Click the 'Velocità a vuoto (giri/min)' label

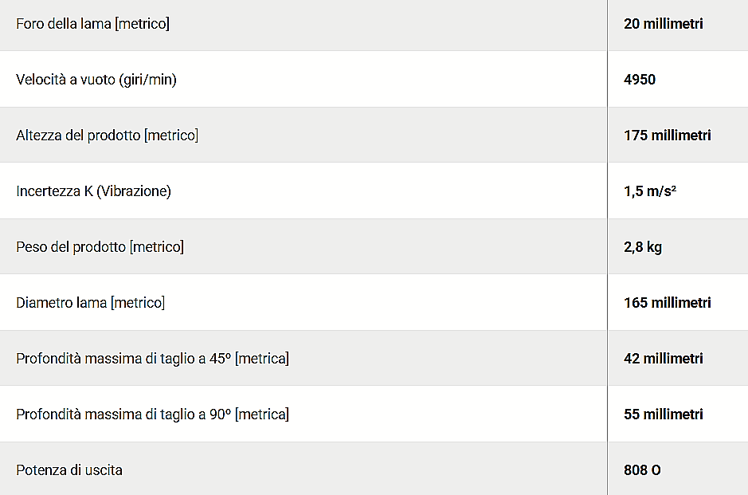click(96, 80)
